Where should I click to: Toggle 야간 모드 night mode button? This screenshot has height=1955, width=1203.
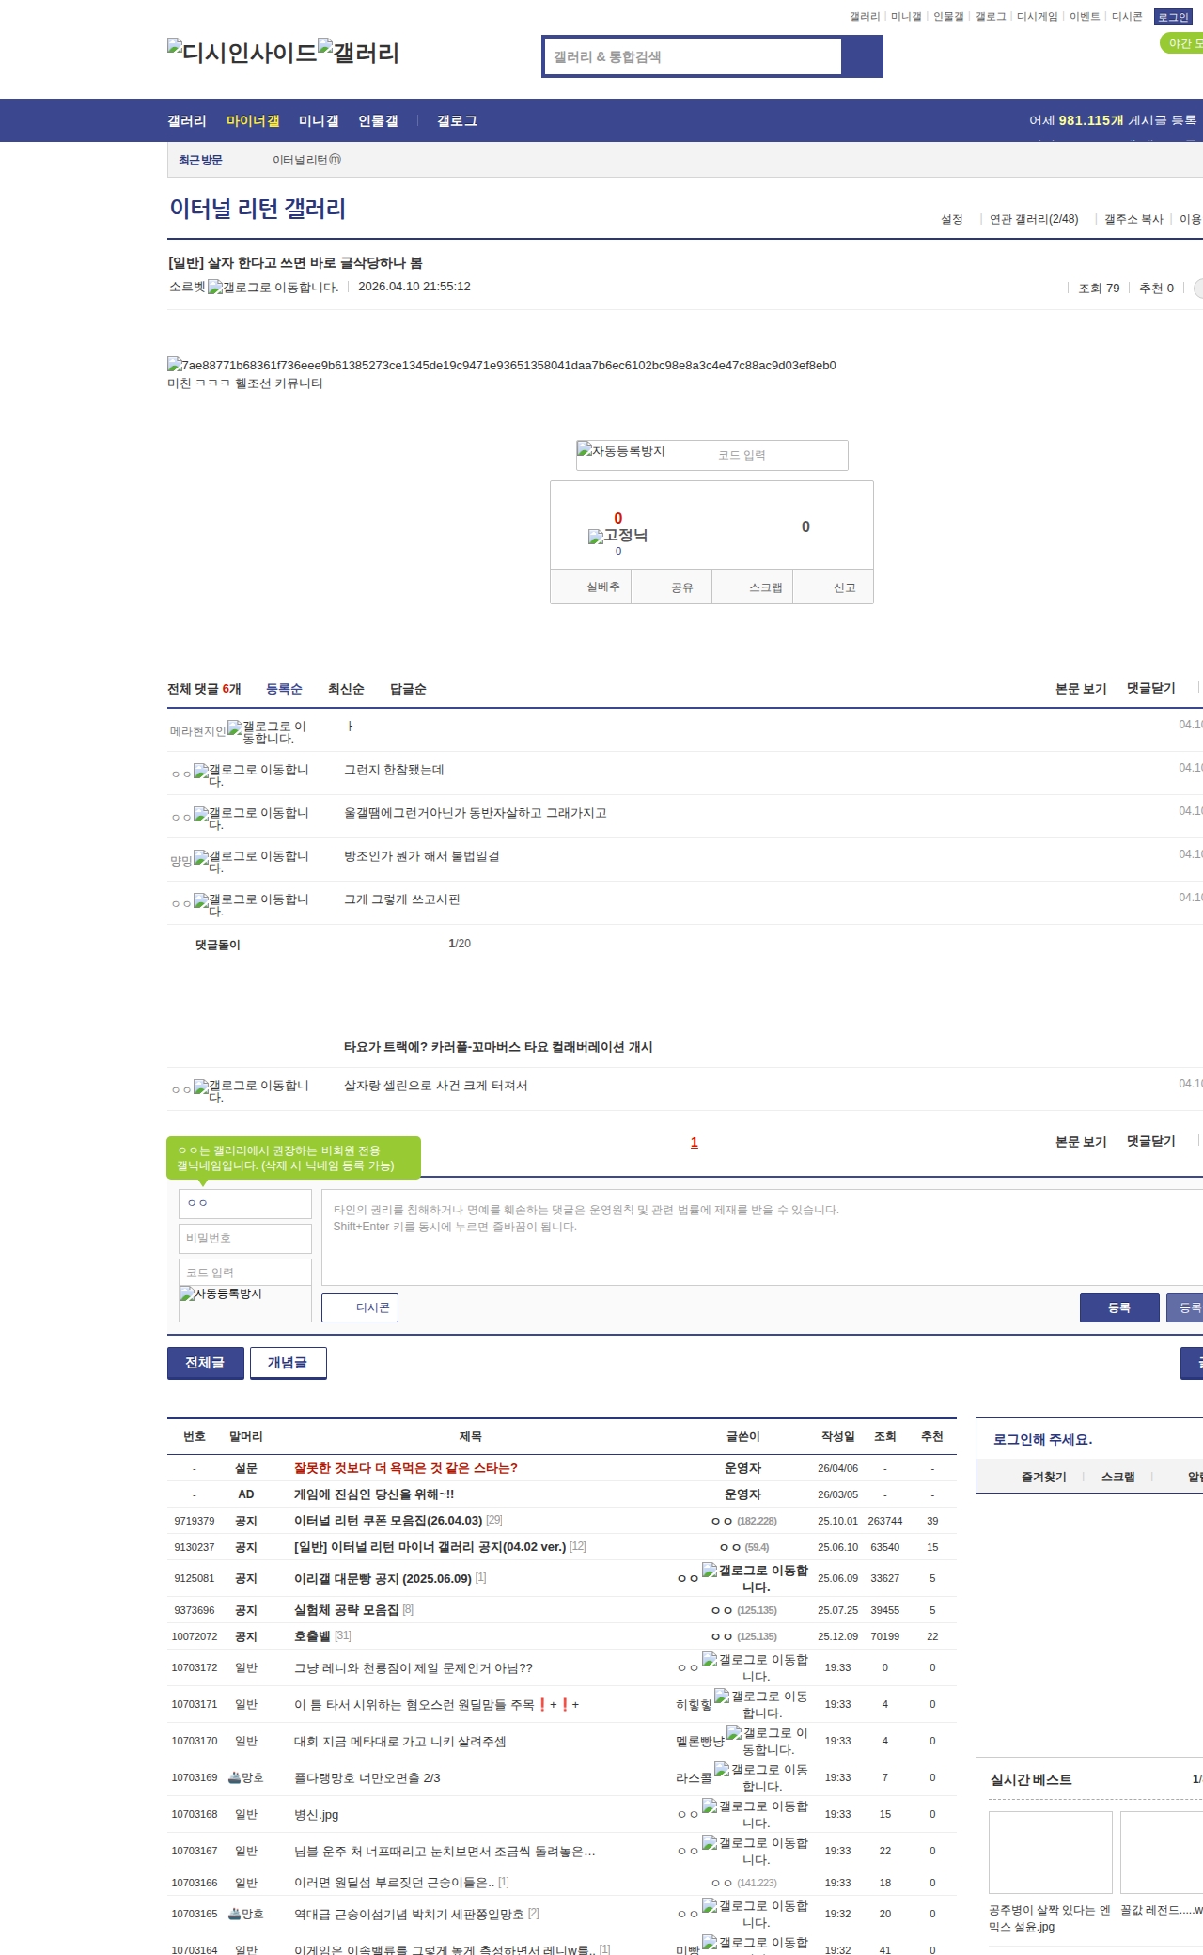1182,43
